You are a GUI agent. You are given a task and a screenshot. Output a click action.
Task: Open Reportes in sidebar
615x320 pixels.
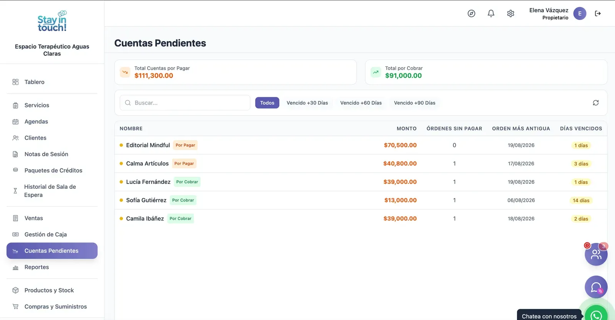52,267
